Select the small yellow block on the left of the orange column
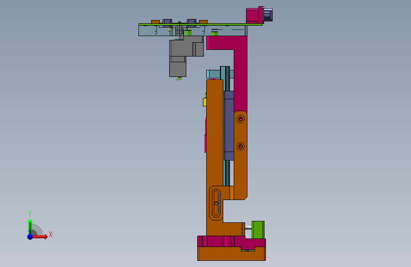Screen dimensions: 411x267 [x=205, y=102]
